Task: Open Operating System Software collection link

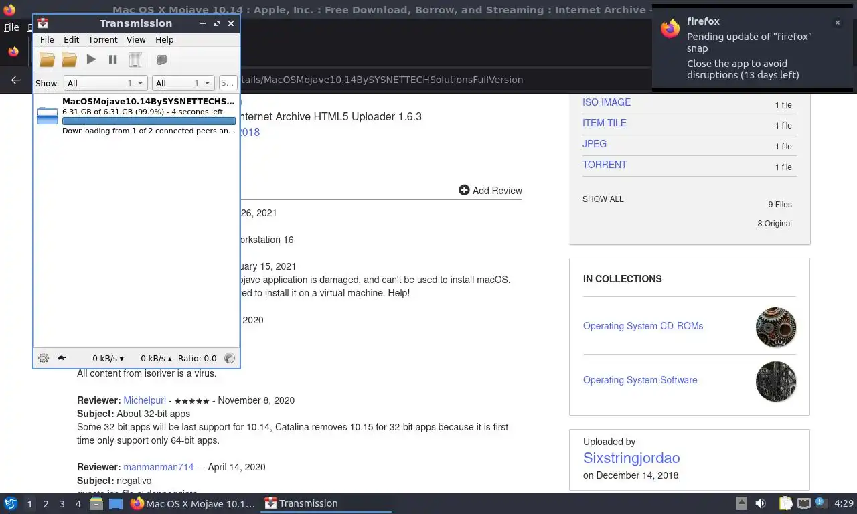Action: tap(640, 380)
